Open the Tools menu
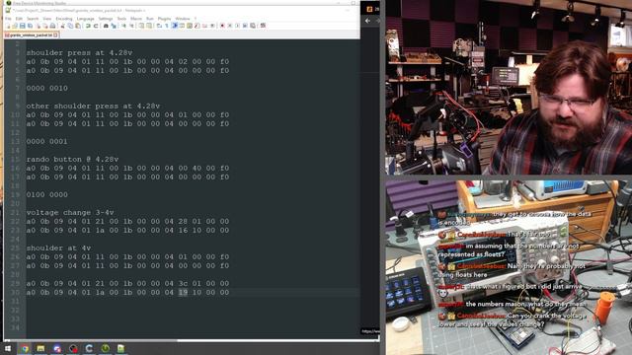632x355 pixels. pos(121,19)
